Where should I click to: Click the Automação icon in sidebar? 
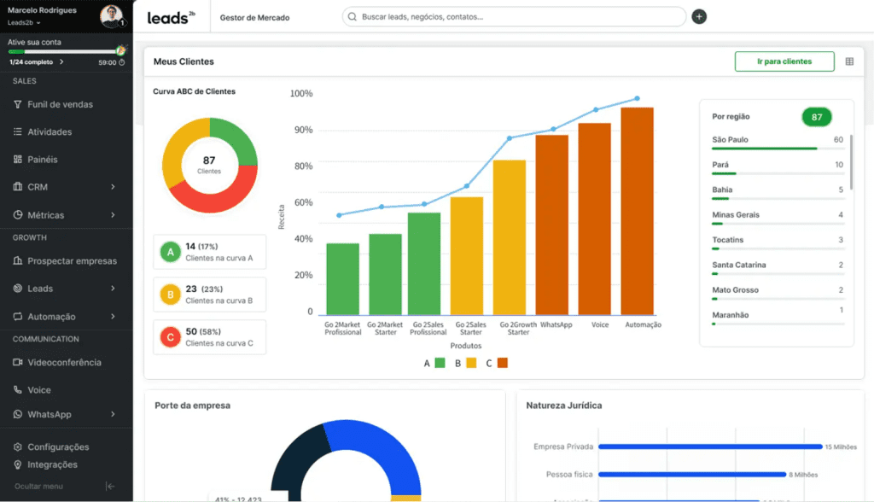[18, 316]
